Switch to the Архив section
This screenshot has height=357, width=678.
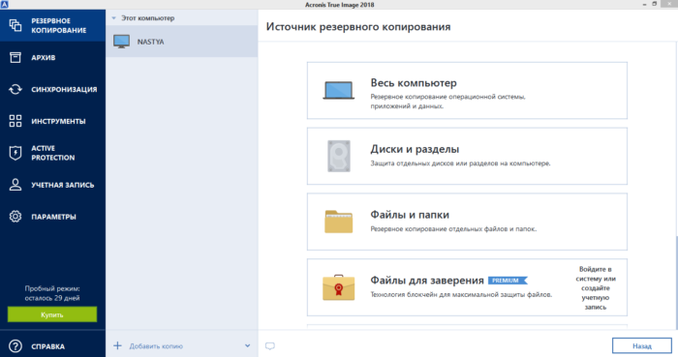[x=52, y=57]
